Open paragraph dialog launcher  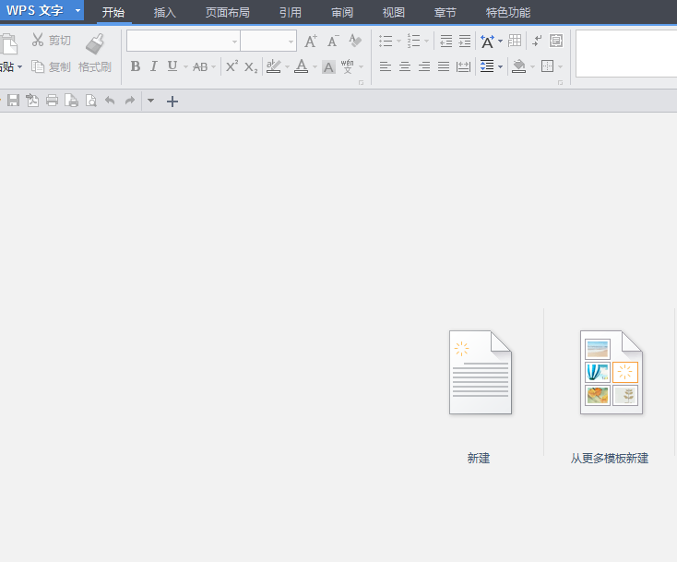point(560,82)
